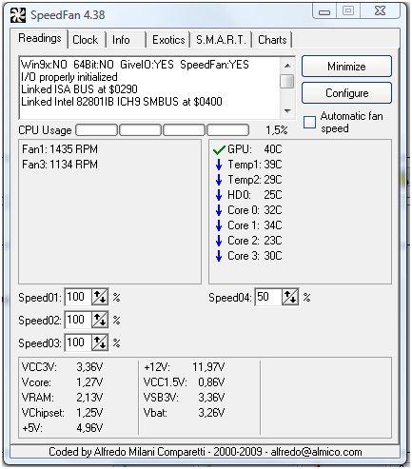412x469 pixels.
Task: Click the Speed02 spinner arrows
Action: pos(100,320)
